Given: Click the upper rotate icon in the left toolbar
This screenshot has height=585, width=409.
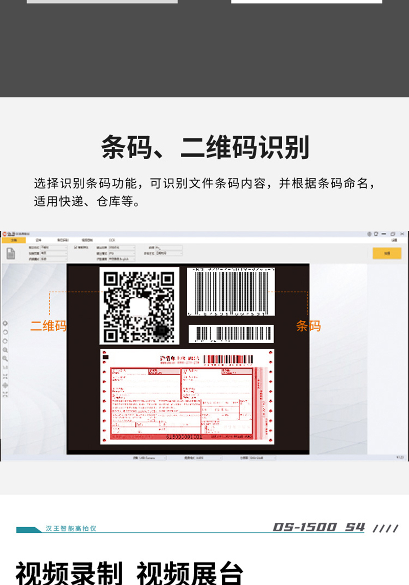Looking at the screenshot, I should (5, 332).
